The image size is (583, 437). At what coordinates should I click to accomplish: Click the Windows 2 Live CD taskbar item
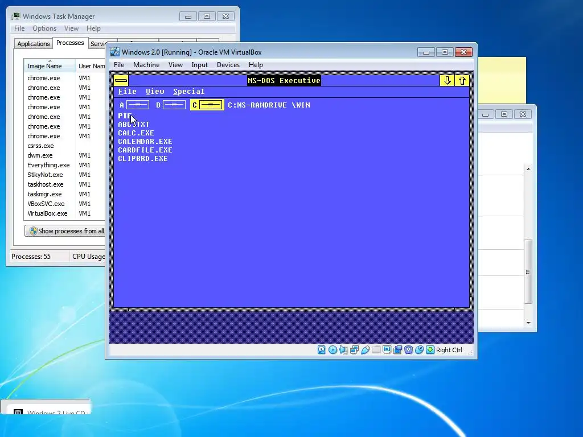pos(46,407)
